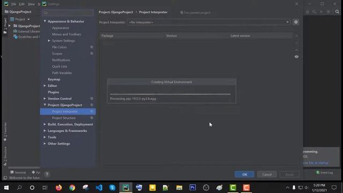The height and width of the screenshot is (193, 343).
Task: Open Menus and Toolbars settings
Action: [x=66, y=34]
